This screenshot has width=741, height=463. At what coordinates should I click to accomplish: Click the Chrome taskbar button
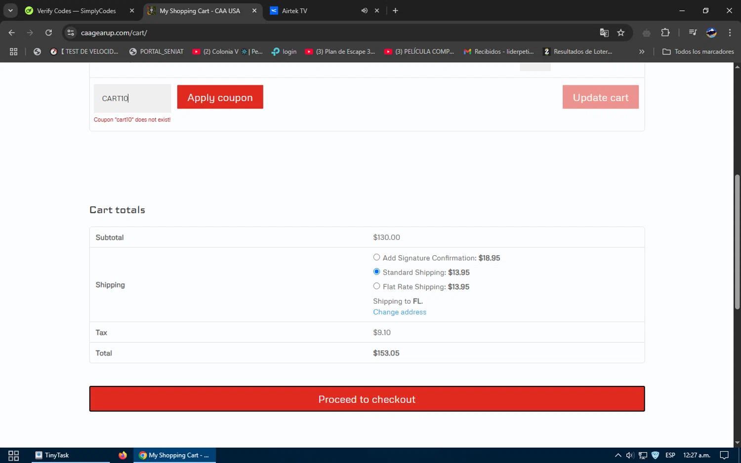pos(174,455)
